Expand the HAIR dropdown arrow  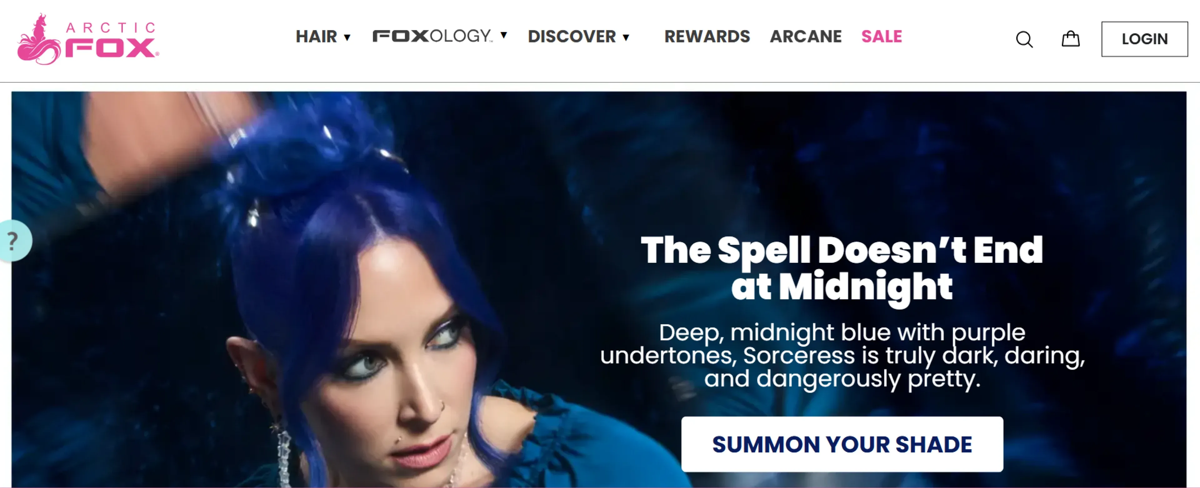(x=347, y=38)
